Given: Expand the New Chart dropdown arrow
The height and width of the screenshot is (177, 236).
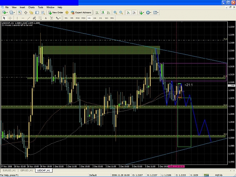Looking at the screenshot, I should (7, 12).
